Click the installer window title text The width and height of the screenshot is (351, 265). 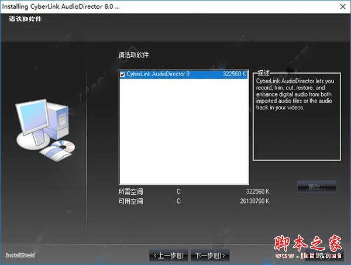click(61, 6)
